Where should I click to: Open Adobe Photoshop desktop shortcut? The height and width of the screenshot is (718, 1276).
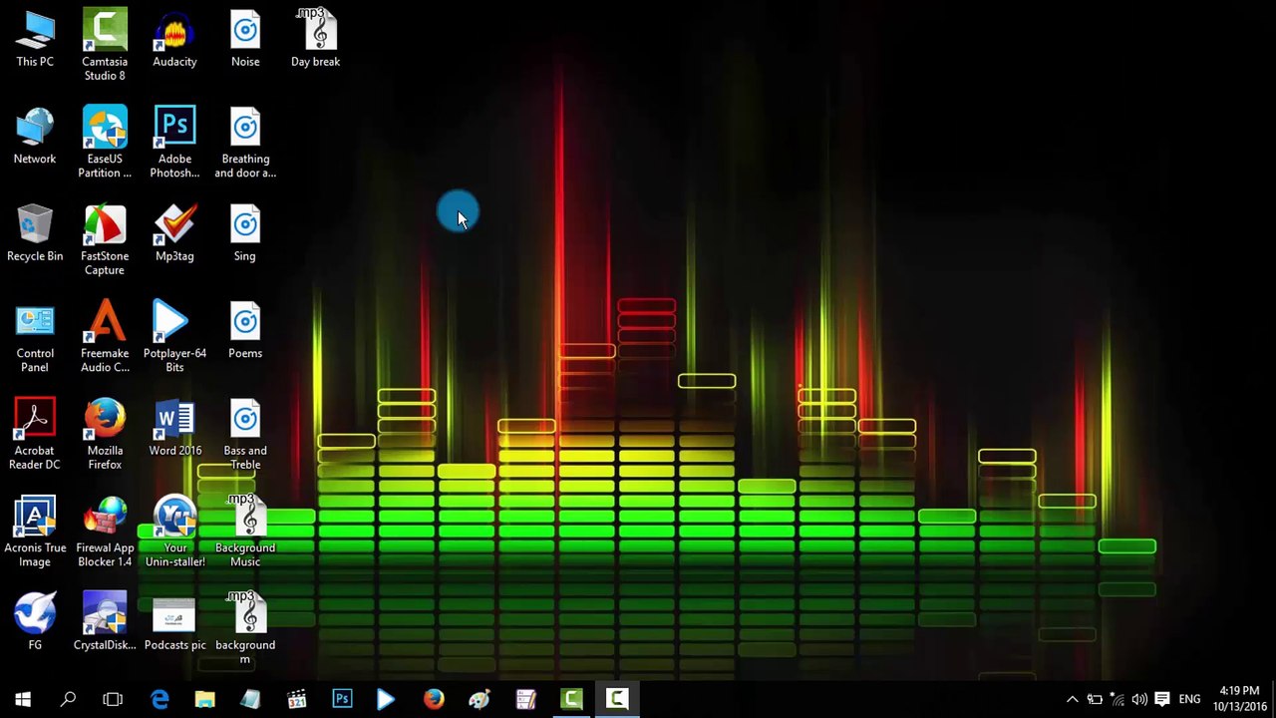tap(174, 142)
